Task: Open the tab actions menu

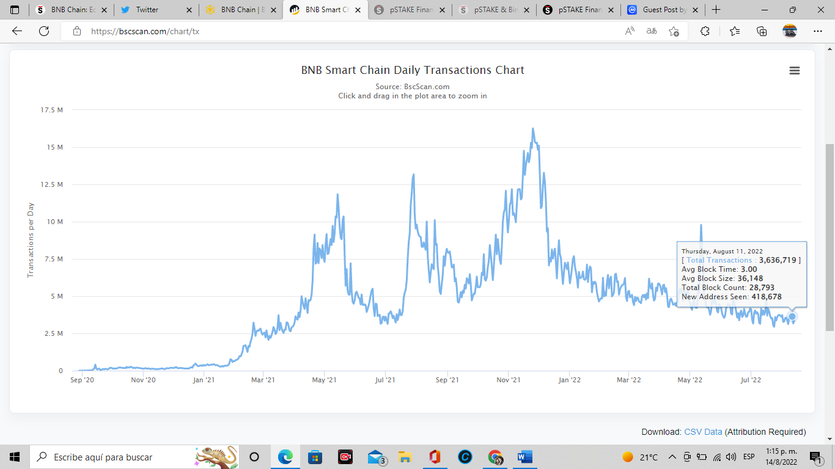Action: click(15, 10)
